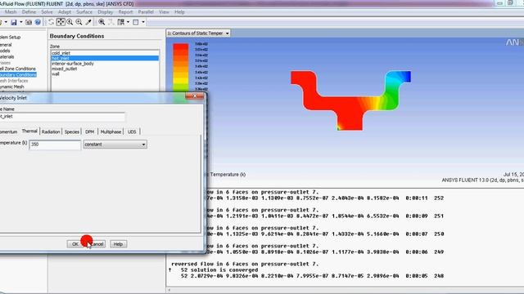The width and height of the screenshot is (524, 294).
Task: Click the '52 solution is converged' console line
Action: (219, 269)
